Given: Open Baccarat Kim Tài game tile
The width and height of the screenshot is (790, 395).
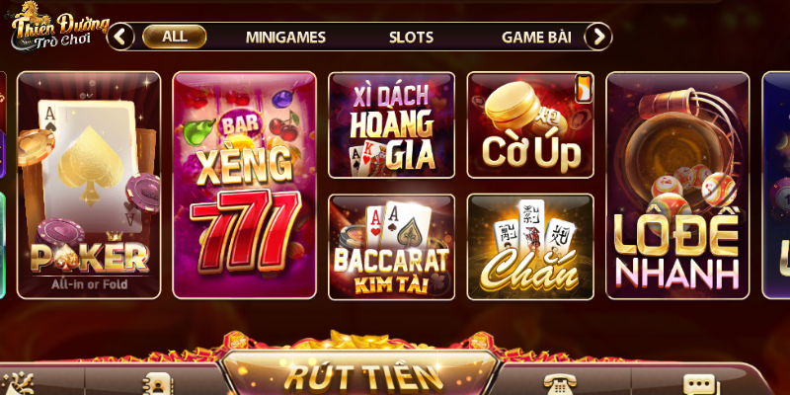Looking at the screenshot, I should 391,247.
